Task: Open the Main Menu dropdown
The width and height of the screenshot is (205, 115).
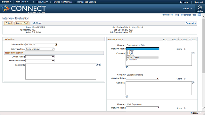Action: click(22, 2)
